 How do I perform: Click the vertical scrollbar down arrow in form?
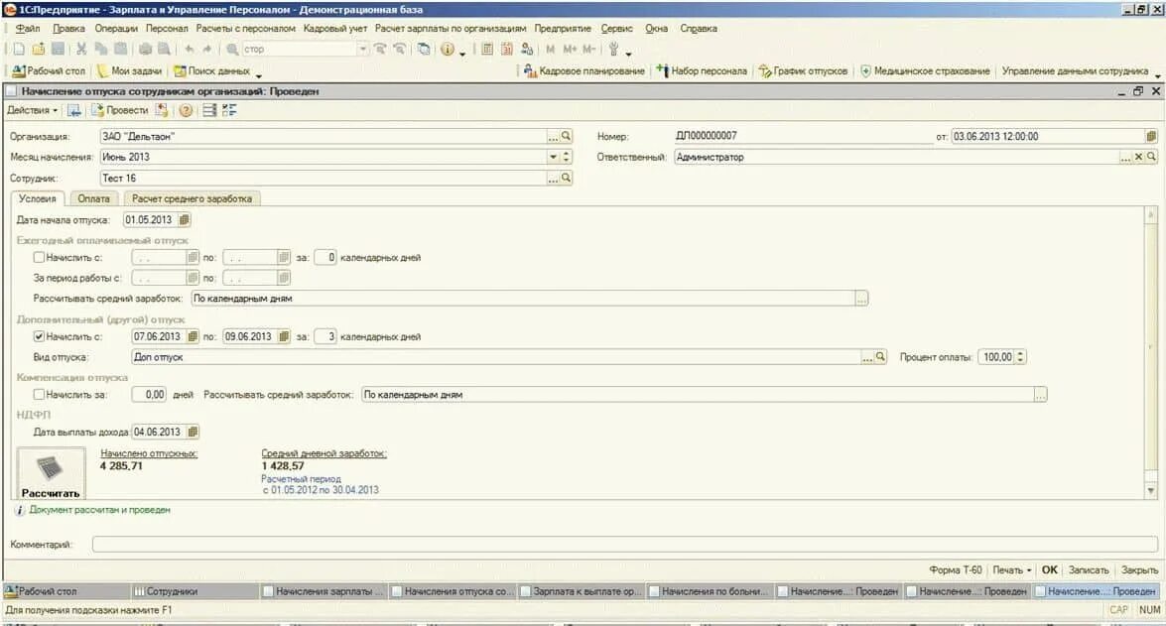click(x=1151, y=491)
